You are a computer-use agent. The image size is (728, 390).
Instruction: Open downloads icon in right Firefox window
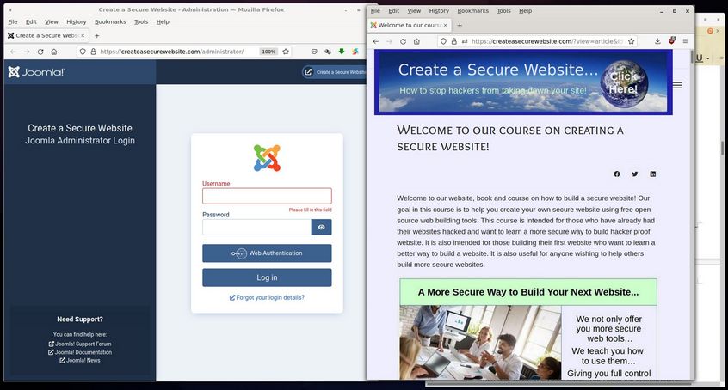tap(657, 41)
